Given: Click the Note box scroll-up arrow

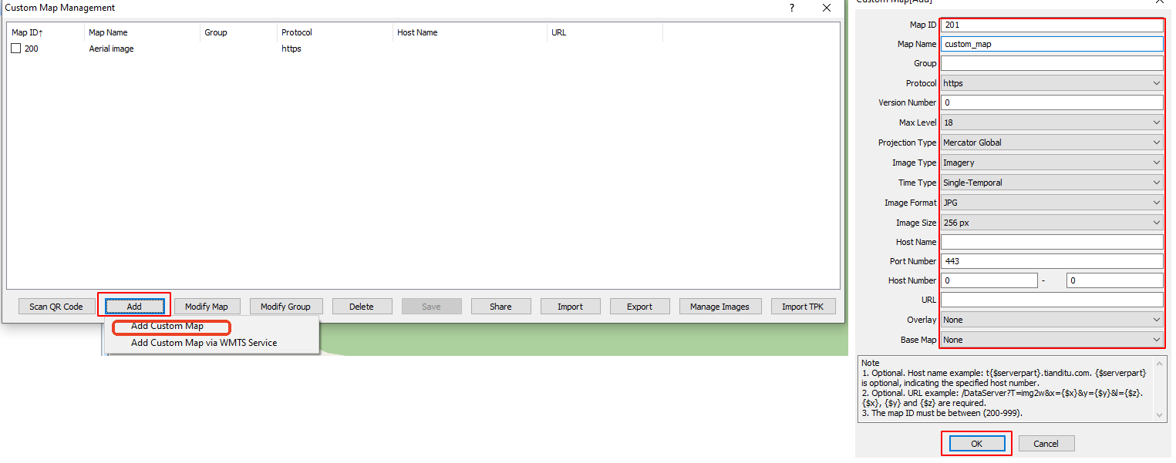Looking at the screenshot, I should pos(1161,362).
